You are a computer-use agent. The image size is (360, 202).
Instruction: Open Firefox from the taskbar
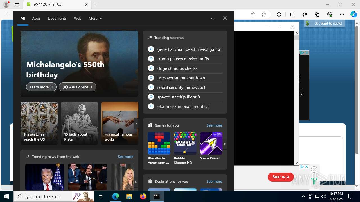coord(143,196)
